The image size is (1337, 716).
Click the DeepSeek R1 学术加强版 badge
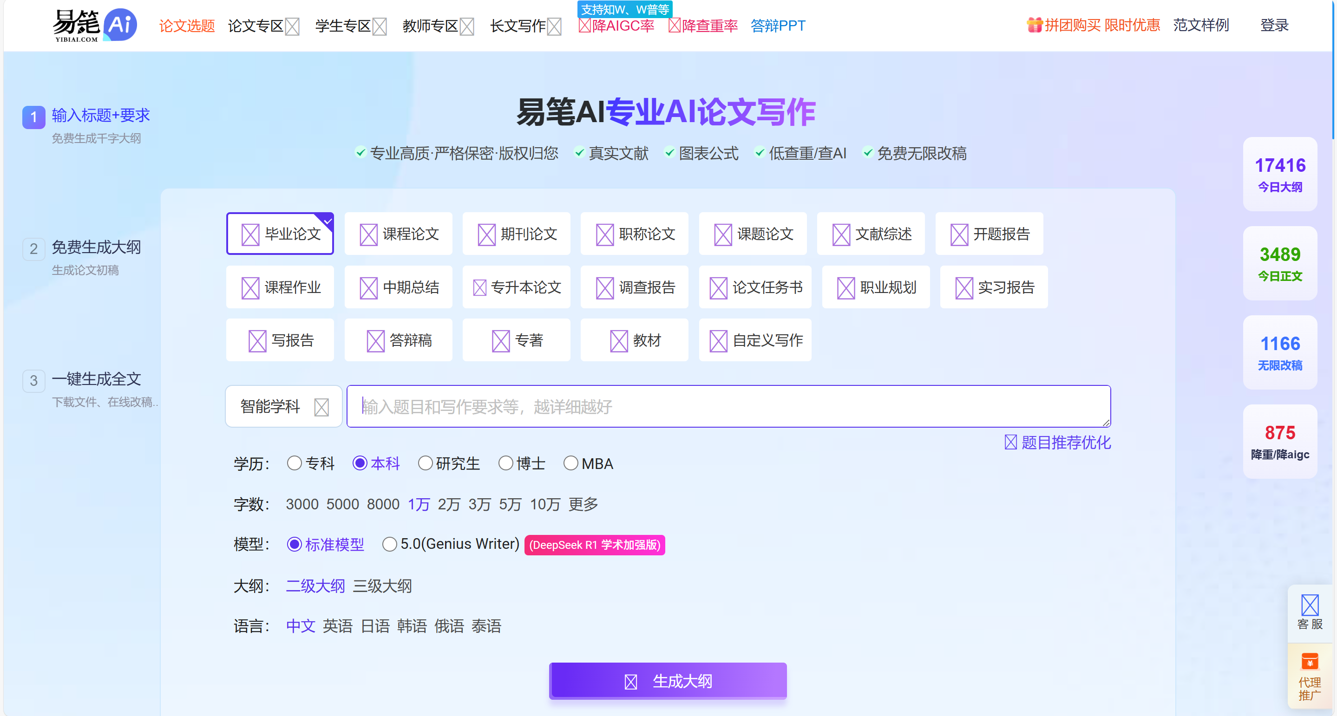click(x=595, y=545)
